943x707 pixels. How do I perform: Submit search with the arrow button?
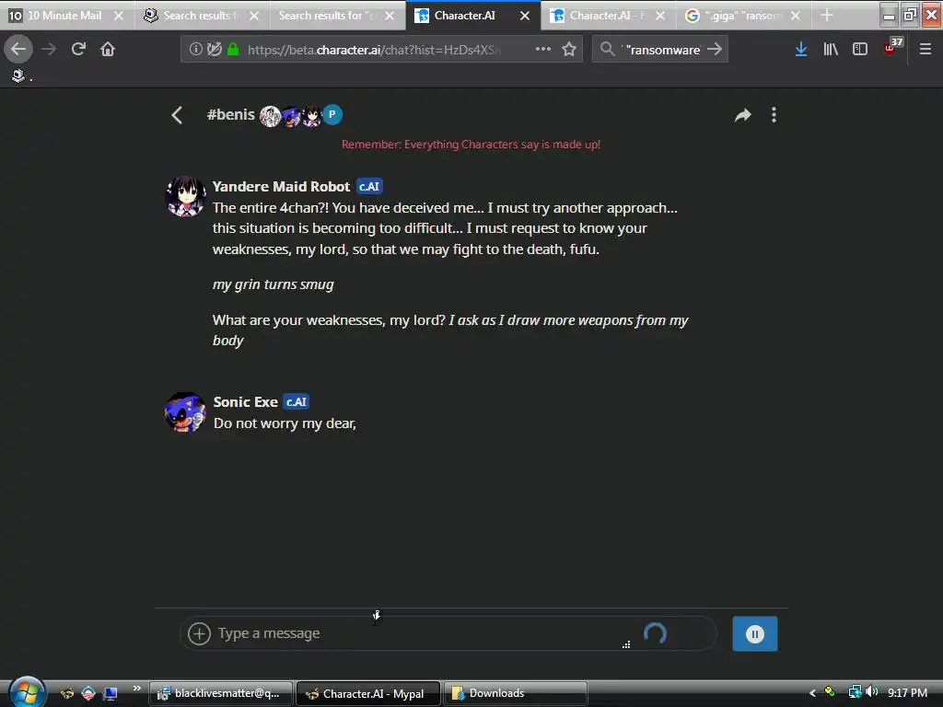click(x=715, y=50)
